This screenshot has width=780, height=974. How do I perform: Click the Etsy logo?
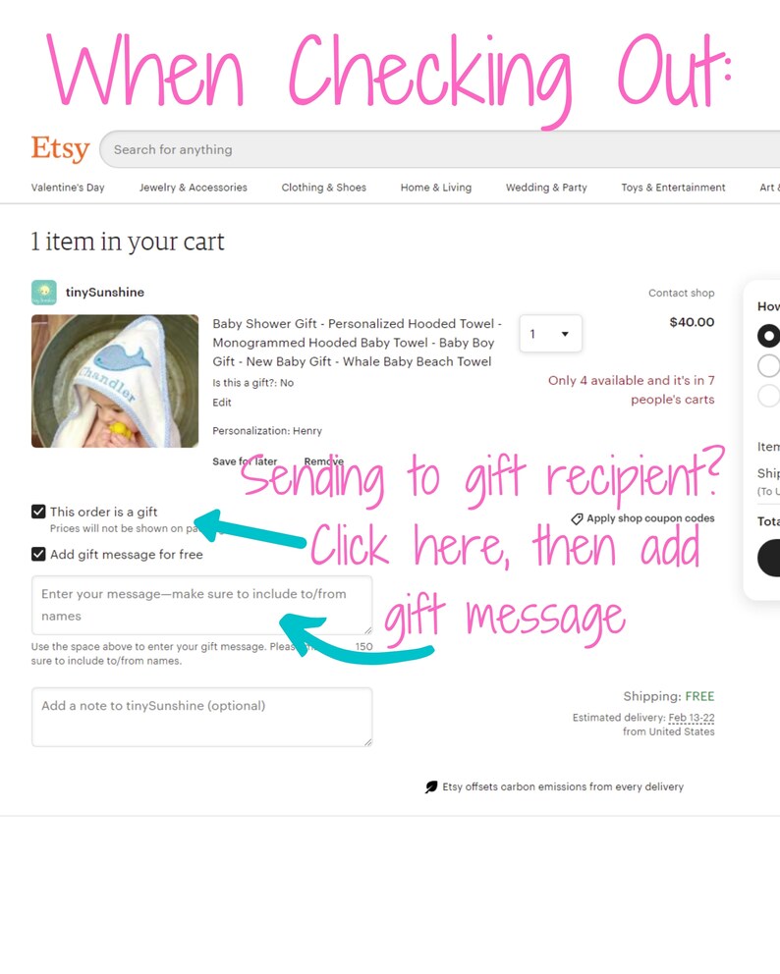(60, 148)
